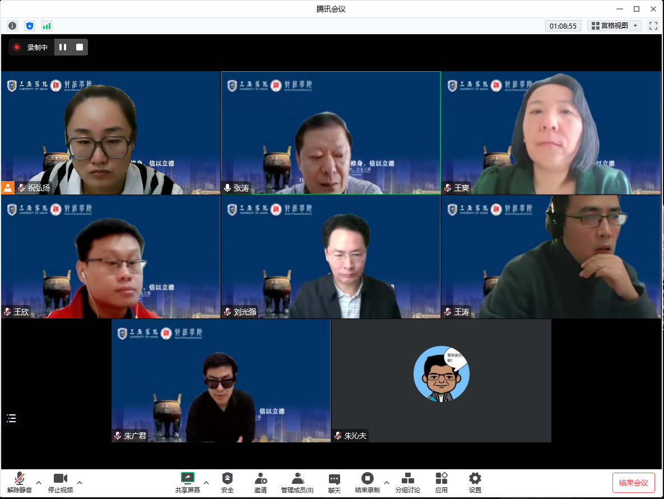Screen dimensions: 664x499
Task: Open 管理成员(8) member management
Action: 298,482
